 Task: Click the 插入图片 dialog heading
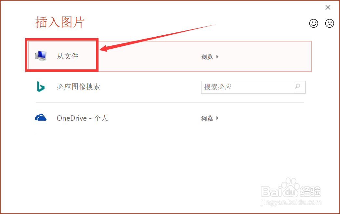coord(60,22)
